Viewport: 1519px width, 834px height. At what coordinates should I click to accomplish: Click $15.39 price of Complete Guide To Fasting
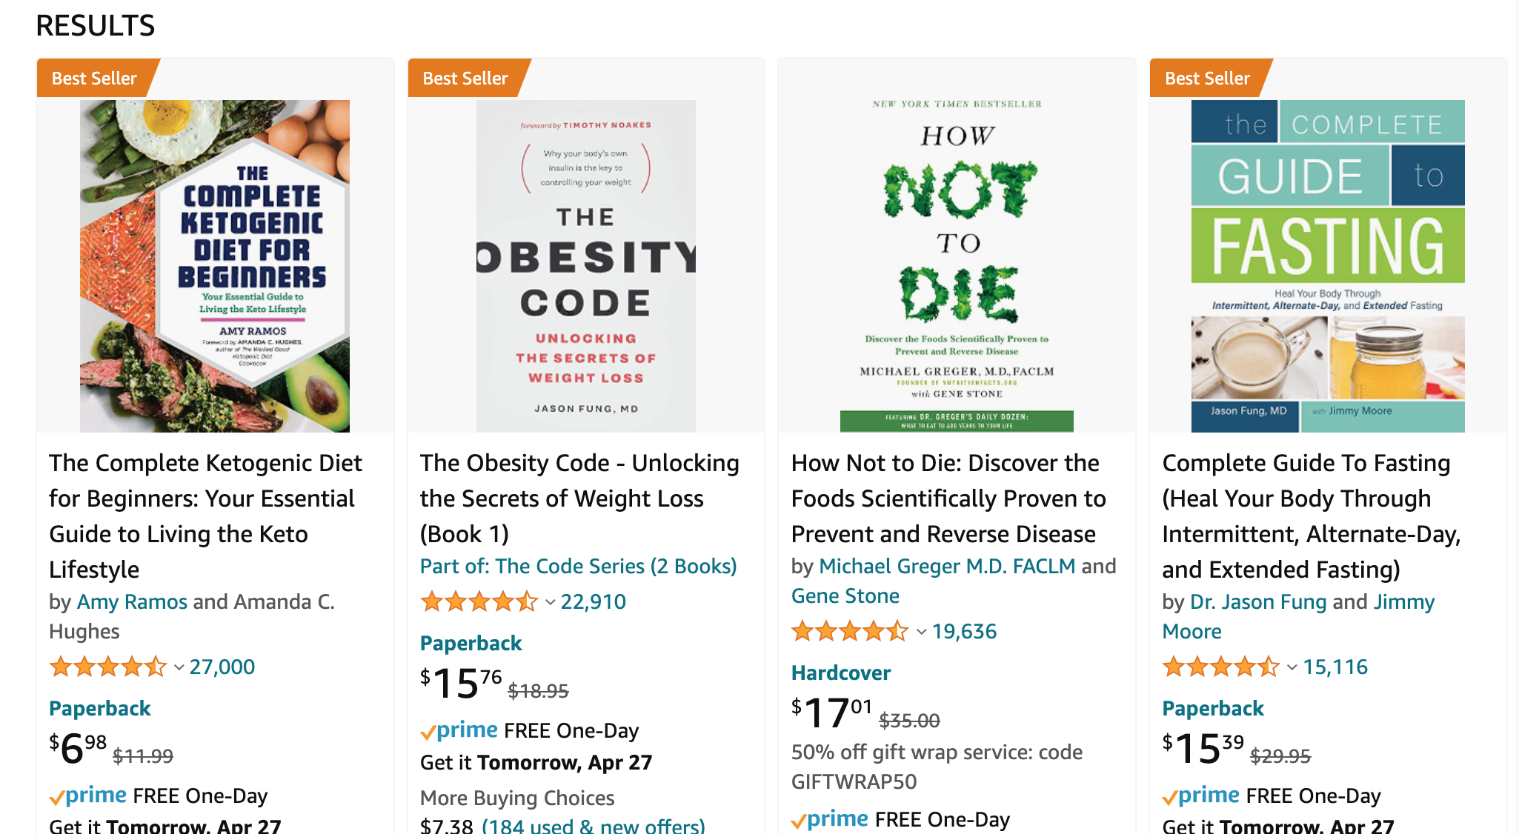1203,748
